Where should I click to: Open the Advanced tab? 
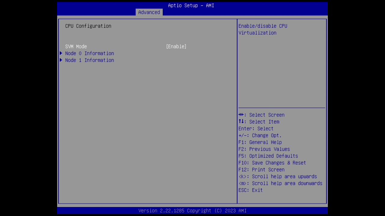pyautogui.click(x=149, y=12)
